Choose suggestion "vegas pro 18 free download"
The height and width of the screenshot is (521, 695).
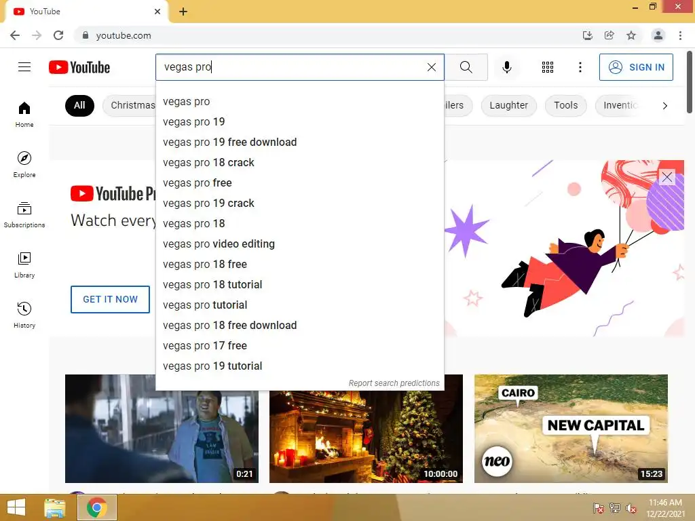click(x=300, y=326)
